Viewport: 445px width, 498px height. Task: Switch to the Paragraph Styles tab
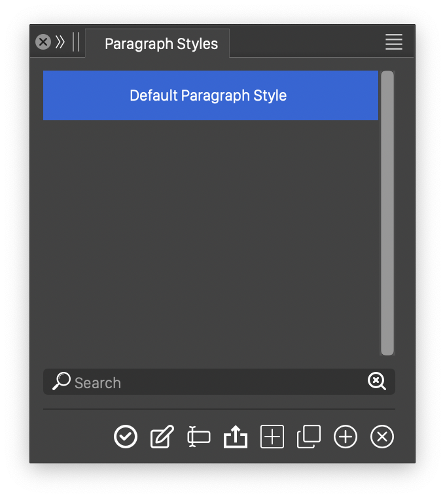161,44
